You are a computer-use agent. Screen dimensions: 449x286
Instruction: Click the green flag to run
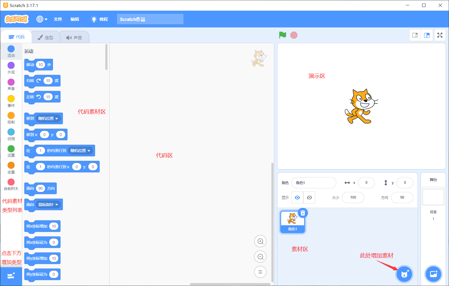point(283,35)
